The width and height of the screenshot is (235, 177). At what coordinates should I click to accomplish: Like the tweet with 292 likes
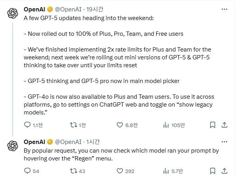(x=120, y=171)
